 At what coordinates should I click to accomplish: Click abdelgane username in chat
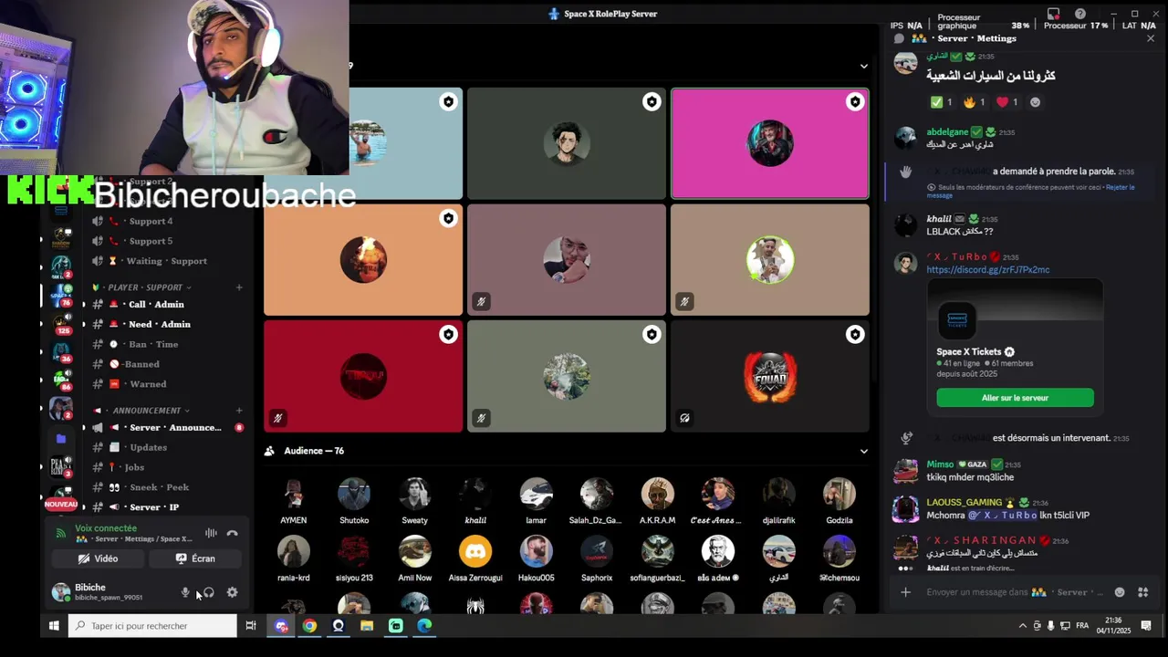pos(947,132)
